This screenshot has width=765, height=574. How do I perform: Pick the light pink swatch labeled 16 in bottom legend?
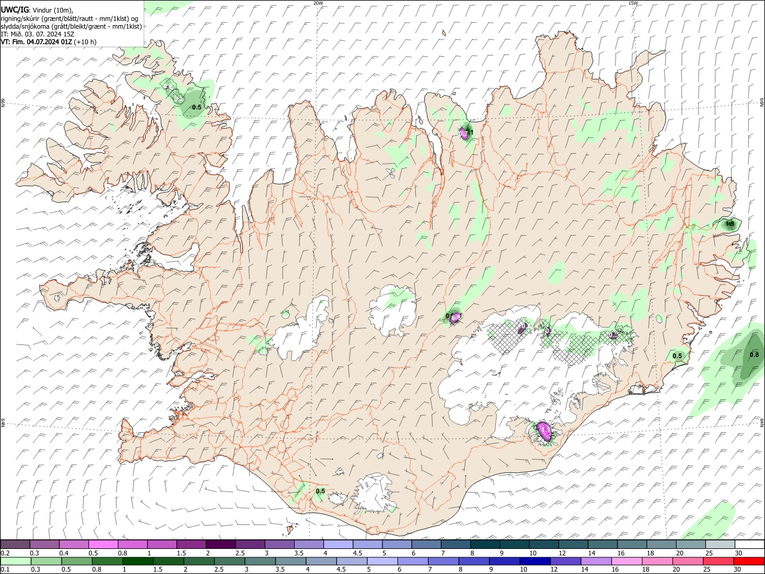click(x=626, y=561)
